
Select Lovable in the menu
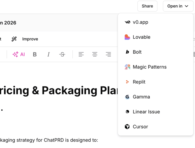(155, 37)
